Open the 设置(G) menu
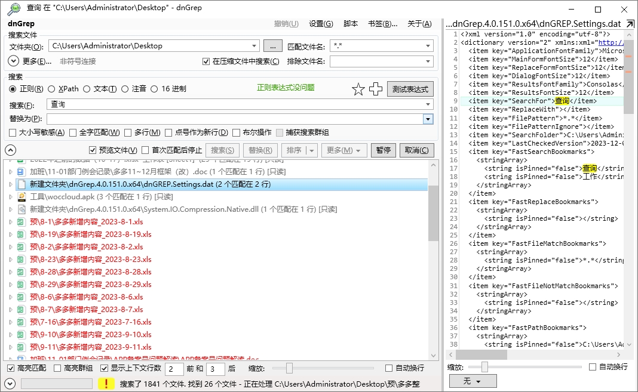The width and height of the screenshot is (638, 392). tap(321, 23)
